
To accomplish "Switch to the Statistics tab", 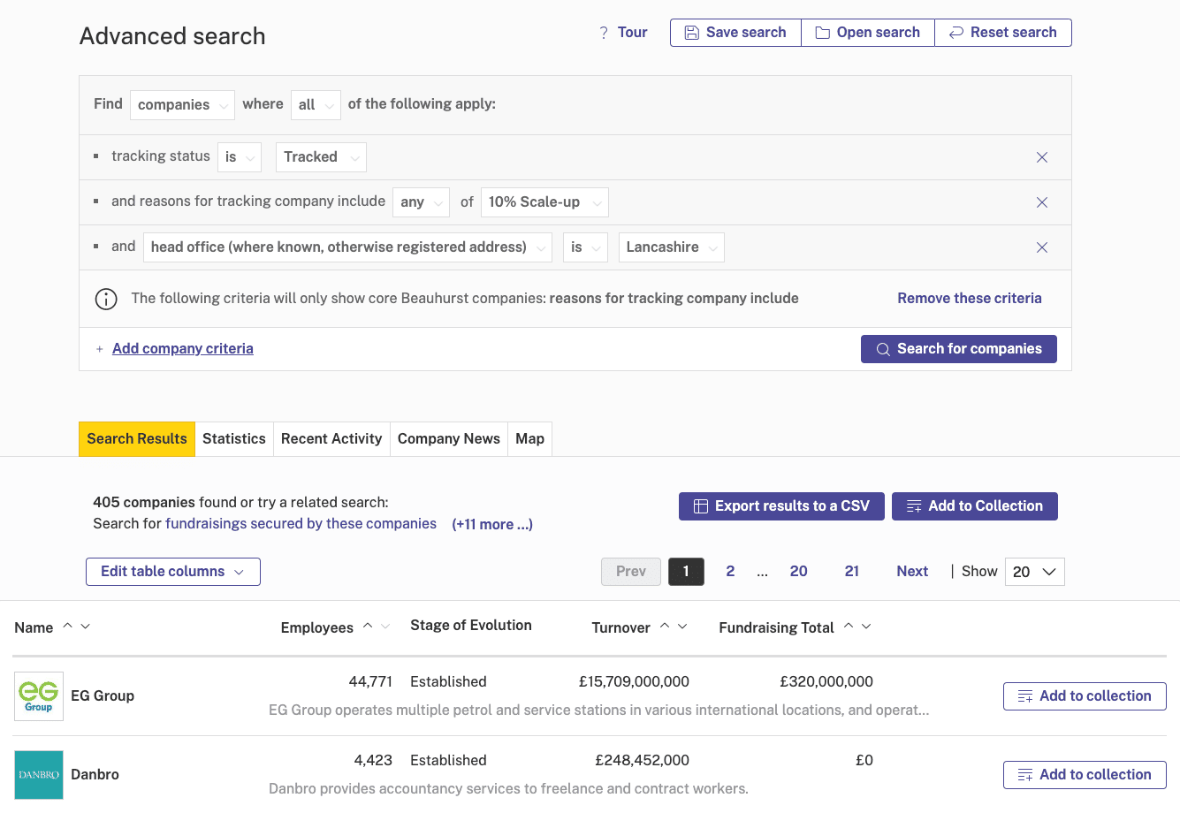I will [234, 439].
